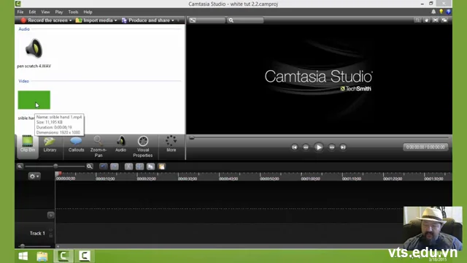The height and width of the screenshot is (263, 467).
Task: Open File Explorer from the taskbar
Action: coord(42,256)
